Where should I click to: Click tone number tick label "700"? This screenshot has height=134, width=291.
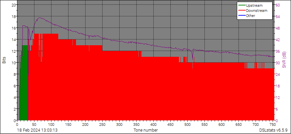[x=256, y=124]
